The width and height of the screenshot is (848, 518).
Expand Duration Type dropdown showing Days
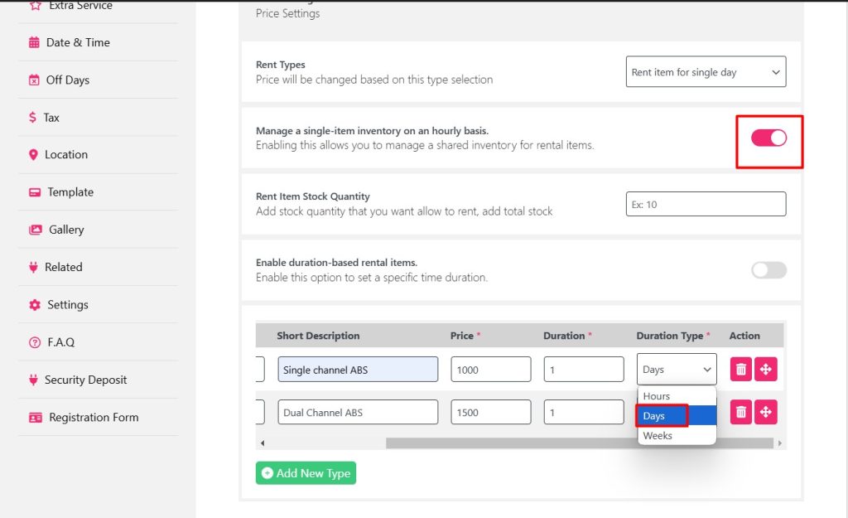(x=676, y=370)
